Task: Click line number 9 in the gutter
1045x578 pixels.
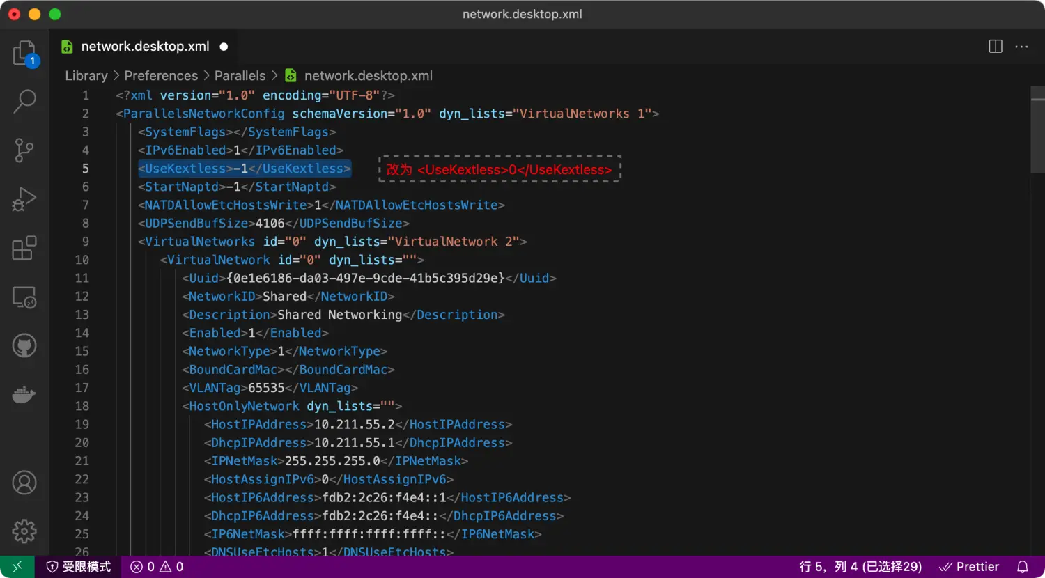Action: tap(86, 242)
